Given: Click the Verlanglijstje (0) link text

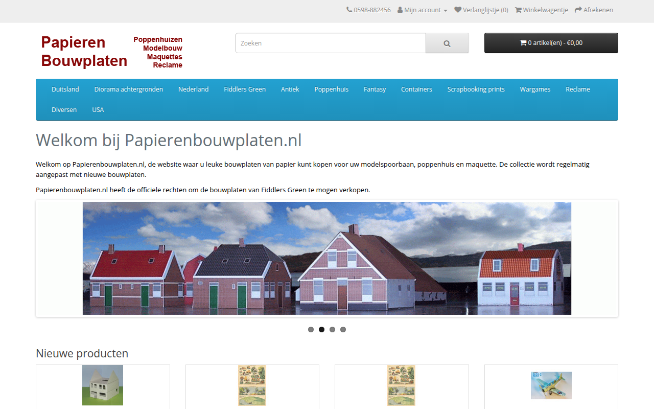Looking at the screenshot, I should 485,10.
